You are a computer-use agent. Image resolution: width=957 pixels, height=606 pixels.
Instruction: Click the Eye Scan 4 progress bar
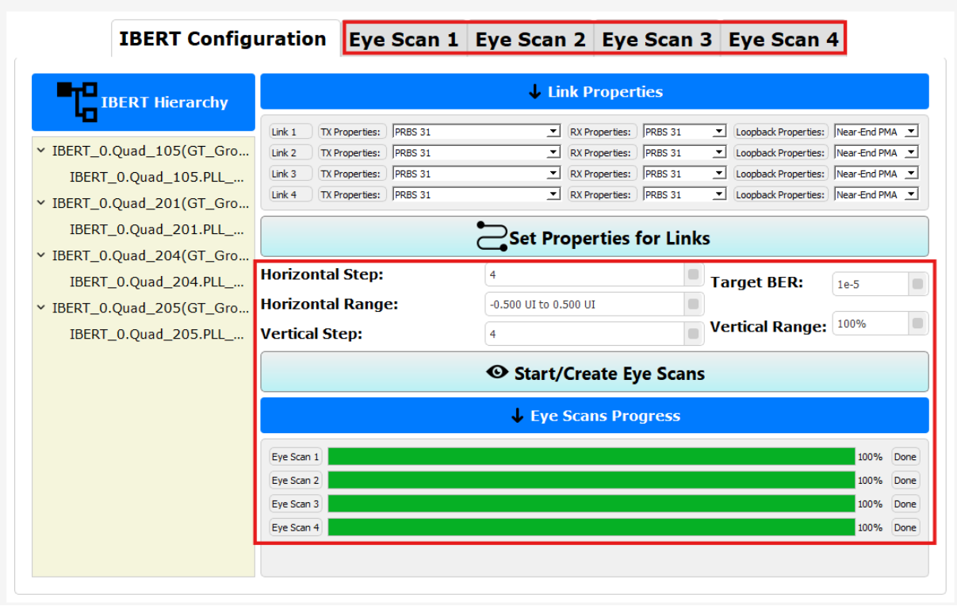(591, 527)
